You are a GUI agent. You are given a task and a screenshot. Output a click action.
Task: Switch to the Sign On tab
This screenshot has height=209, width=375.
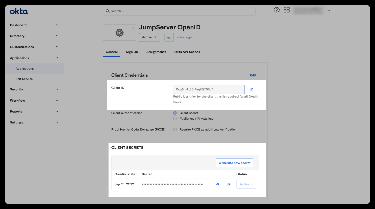click(132, 52)
